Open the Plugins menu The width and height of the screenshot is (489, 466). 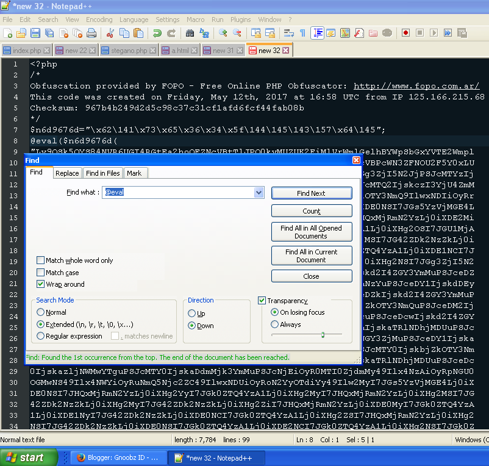tap(240, 19)
